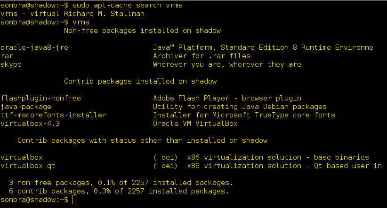The image size is (387, 208).
Task: Click the ttf-mscorefonts-installer package name
Action: [x=54, y=115]
